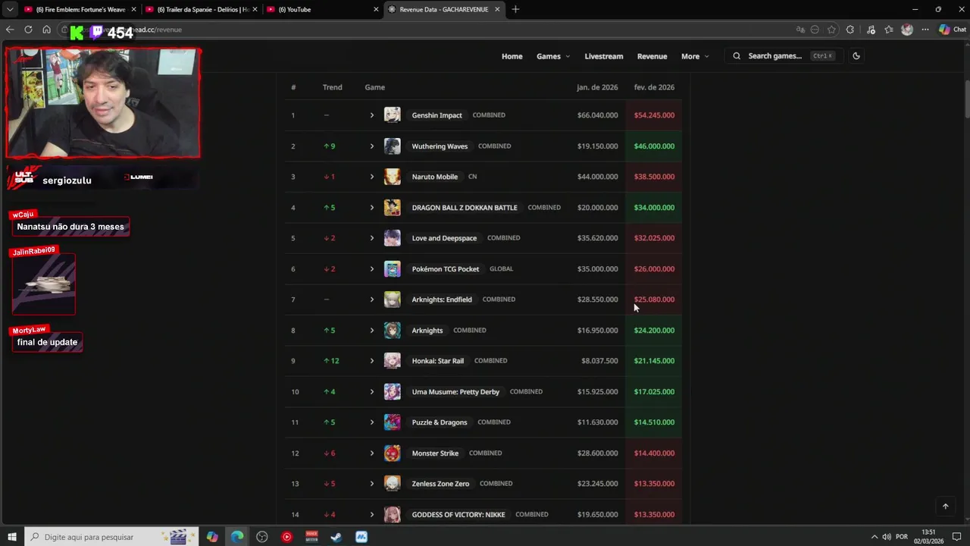Toggle dark mode moon icon
This screenshot has width=970, height=546.
[x=856, y=56]
